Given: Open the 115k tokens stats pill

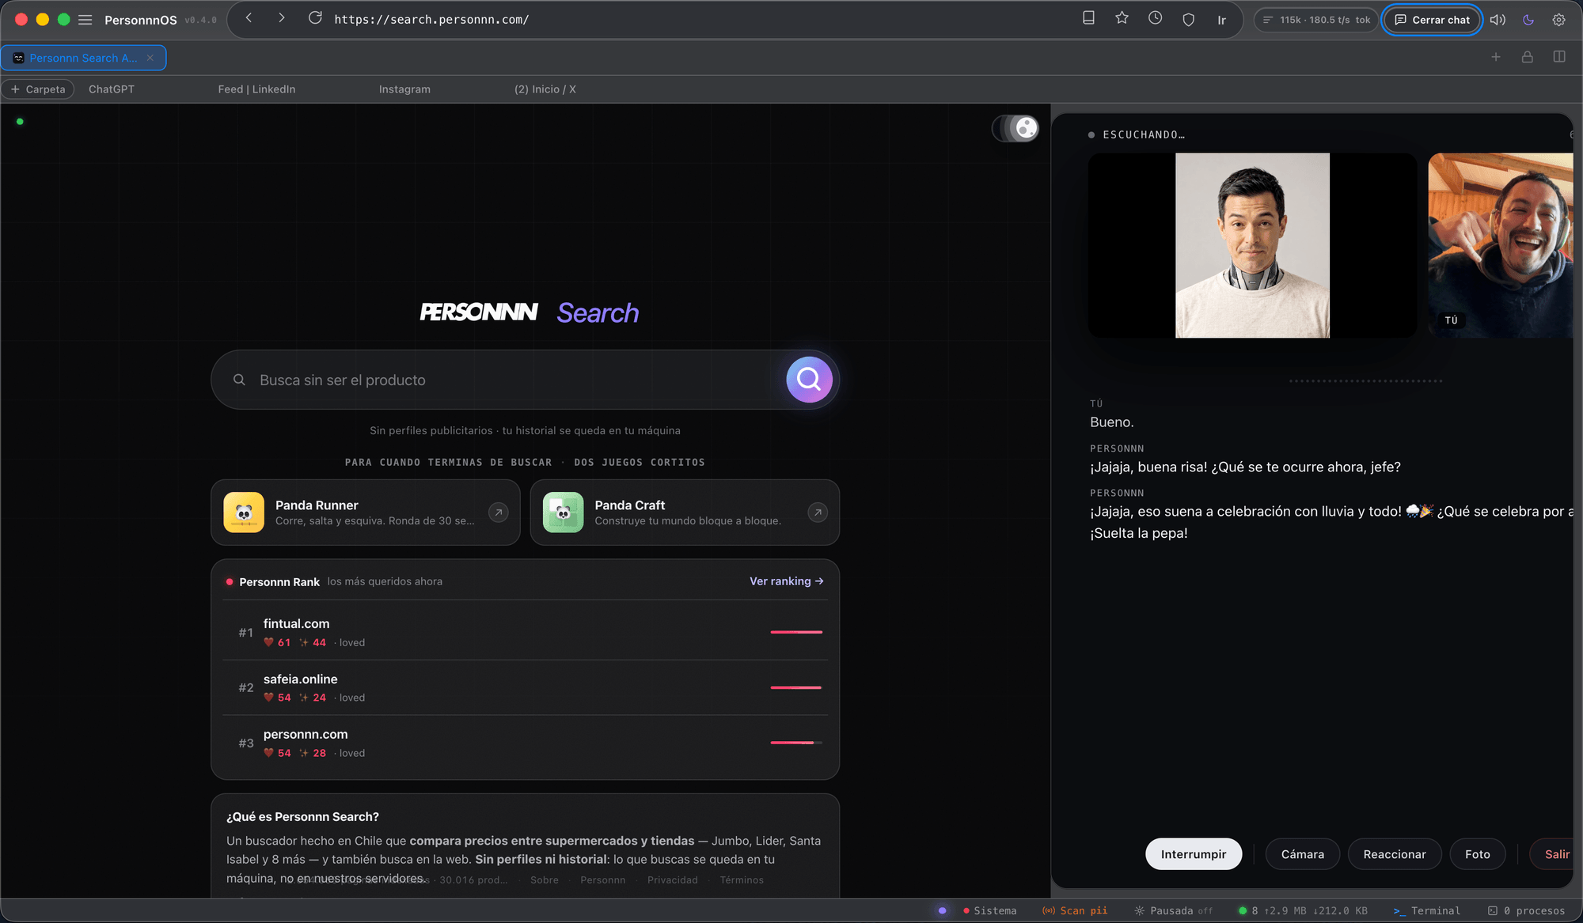Looking at the screenshot, I should click(x=1315, y=20).
